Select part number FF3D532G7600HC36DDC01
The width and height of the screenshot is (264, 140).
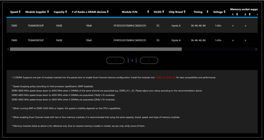(x=130, y=26)
